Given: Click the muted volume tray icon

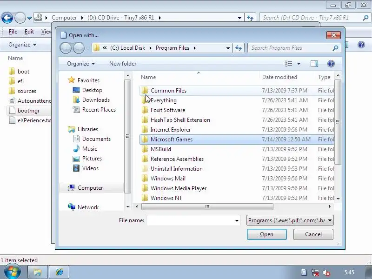Looking at the screenshot, I should point(326,272).
